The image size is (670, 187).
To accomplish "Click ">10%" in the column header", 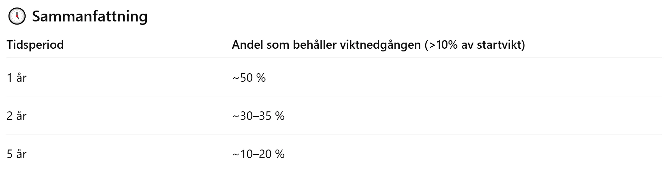I will [x=443, y=45].
